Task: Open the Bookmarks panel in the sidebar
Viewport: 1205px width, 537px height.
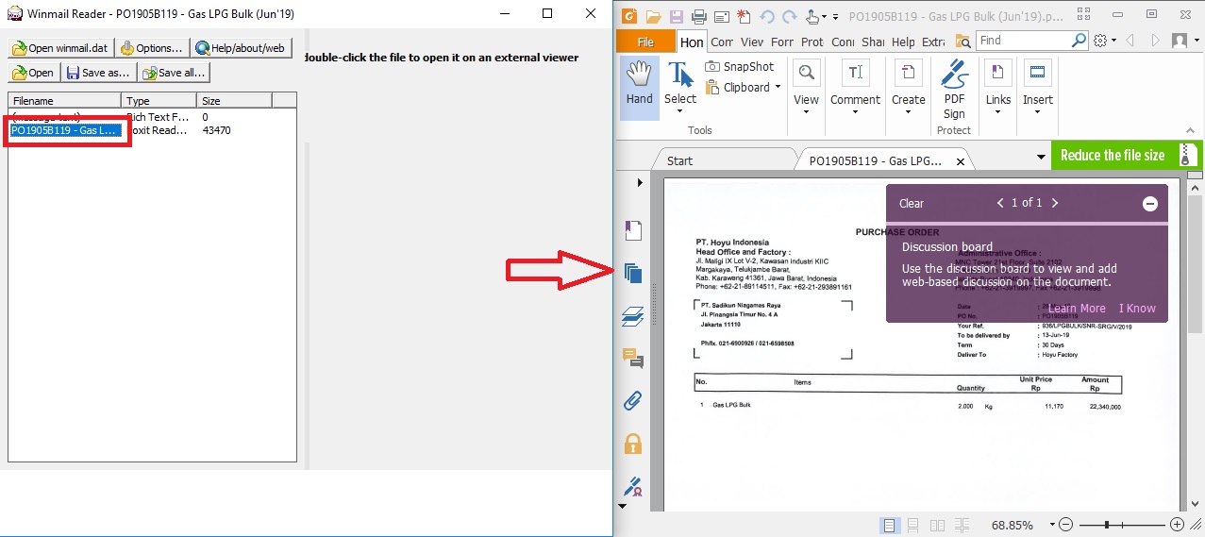Action: pos(633,229)
